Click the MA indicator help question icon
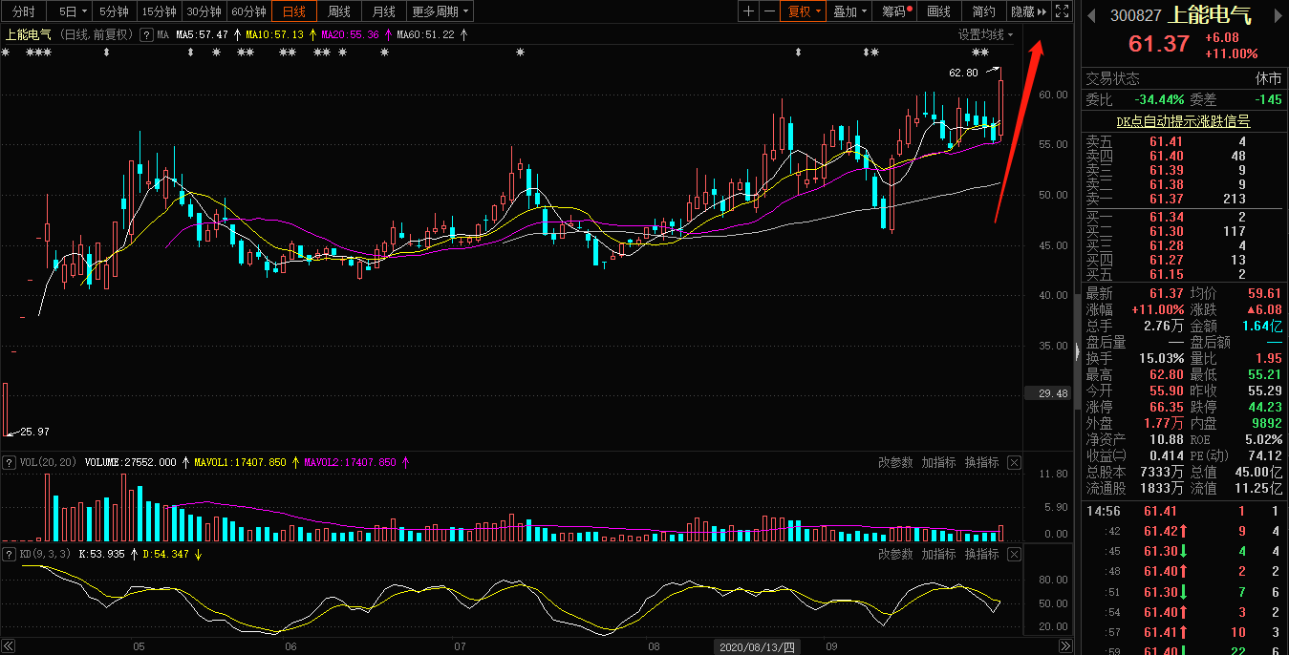This screenshot has height=655, width=1289. click(146, 34)
